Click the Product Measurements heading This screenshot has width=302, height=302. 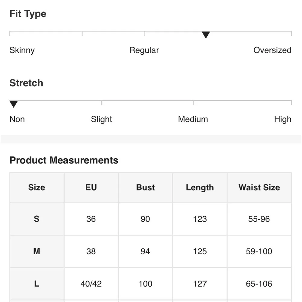point(64,160)
